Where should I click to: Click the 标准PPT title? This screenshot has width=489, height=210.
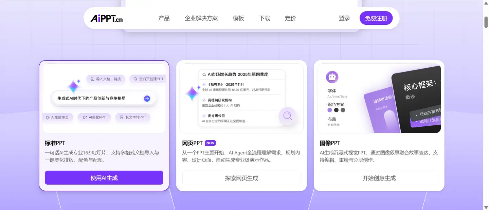pos(55,143)
